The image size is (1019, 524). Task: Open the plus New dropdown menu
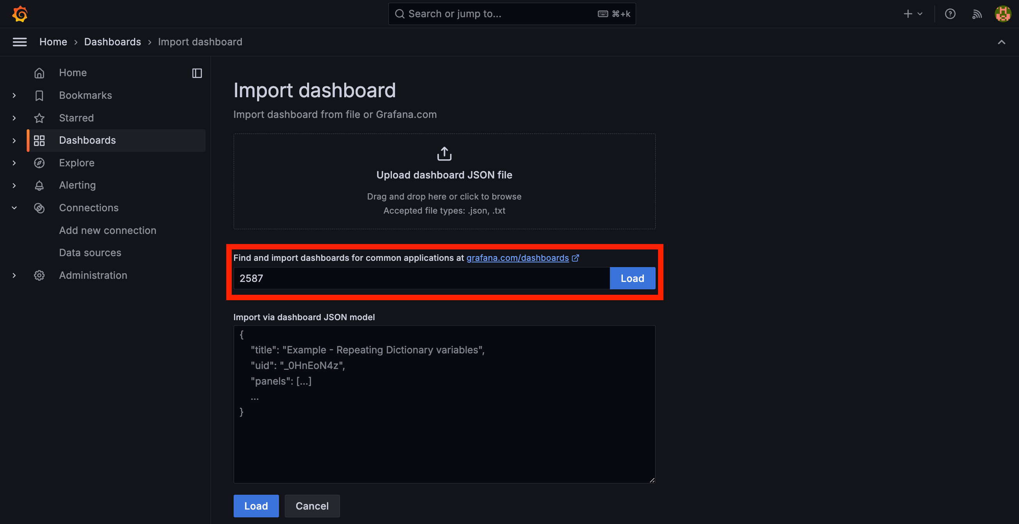[x=913, y=14]
